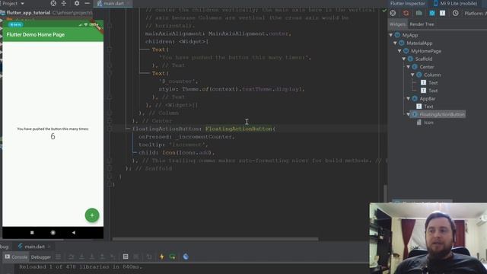
Task: Click the editor vertical scrollbar thumb
Action: 386,193
